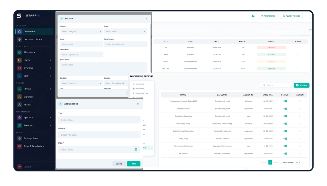Click the Dashboard sidebar icon

click(x=19, y=31)
